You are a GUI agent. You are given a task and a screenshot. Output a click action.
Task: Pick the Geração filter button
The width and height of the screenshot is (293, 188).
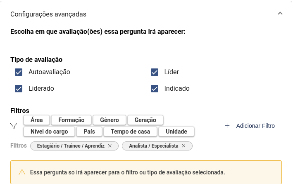pyautogui.click(x=145, y=120)
